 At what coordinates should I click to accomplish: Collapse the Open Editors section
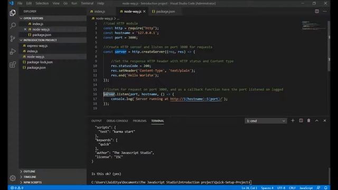click(53, 18)
